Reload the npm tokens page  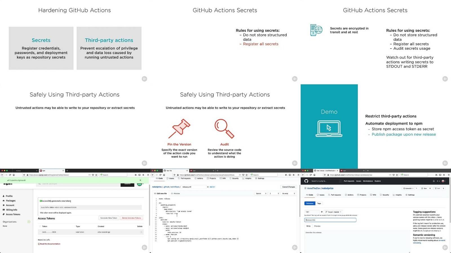click(x=10, y=175)
